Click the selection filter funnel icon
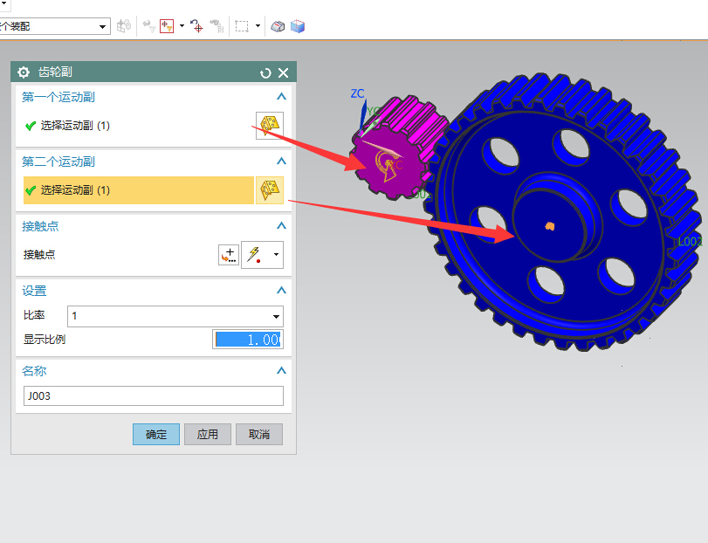This screenshot has width=708, height=543. (x=149, y=26)
